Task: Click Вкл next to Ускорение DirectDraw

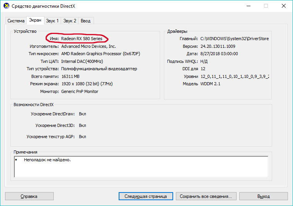Action: 82,114
